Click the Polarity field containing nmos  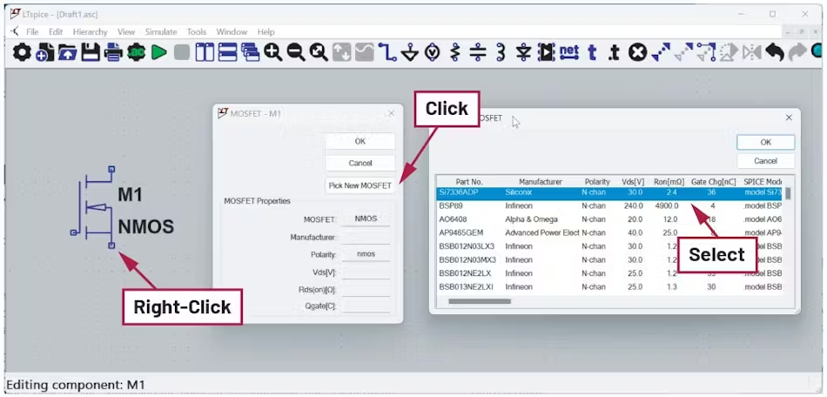pyautogui.click(x=366, y=254)
